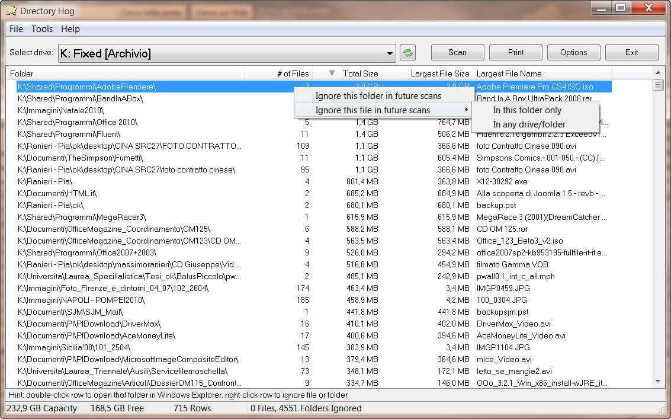
Task: Open the Select drive dropdown
Action: (x=390, y=53)
